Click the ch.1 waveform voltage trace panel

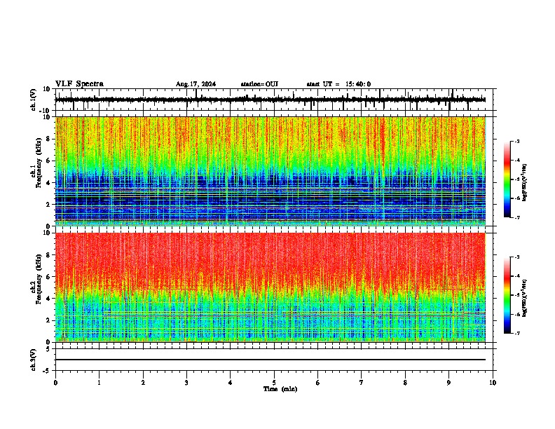click(x=275, y=100)
